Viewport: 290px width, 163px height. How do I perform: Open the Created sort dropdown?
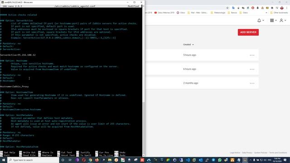click(x=188, y=44)
